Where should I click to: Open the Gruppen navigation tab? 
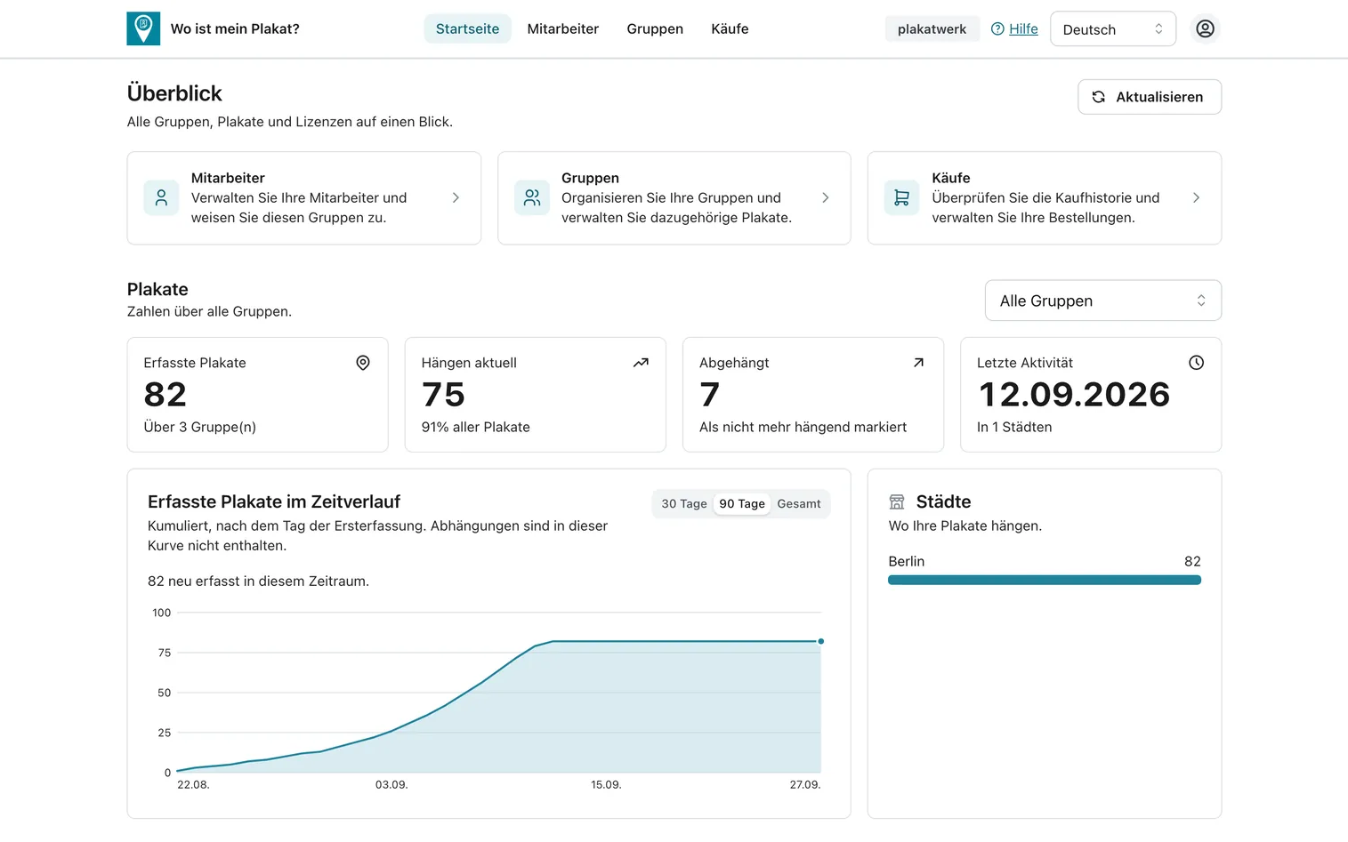(x=655, y=28)
